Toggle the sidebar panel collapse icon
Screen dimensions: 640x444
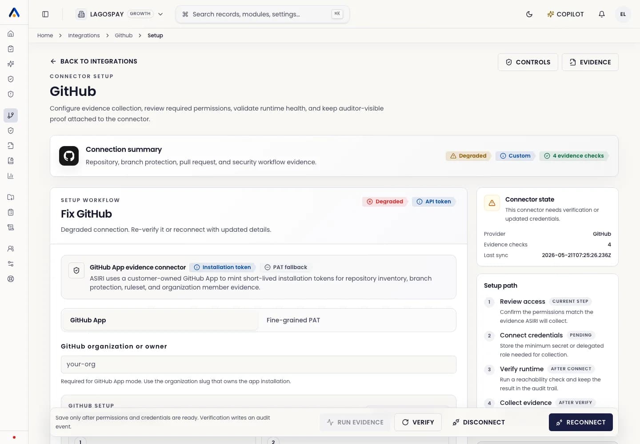[x=45, y=14]
